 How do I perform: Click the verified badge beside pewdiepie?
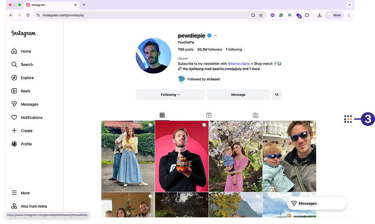209,35
